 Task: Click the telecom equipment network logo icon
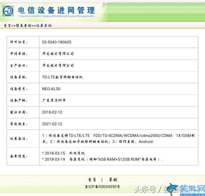click(8, 11)
